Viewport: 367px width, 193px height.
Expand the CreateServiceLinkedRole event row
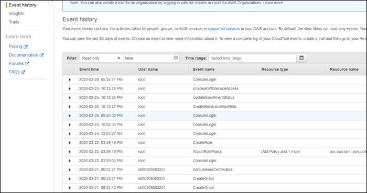[70, 107]
